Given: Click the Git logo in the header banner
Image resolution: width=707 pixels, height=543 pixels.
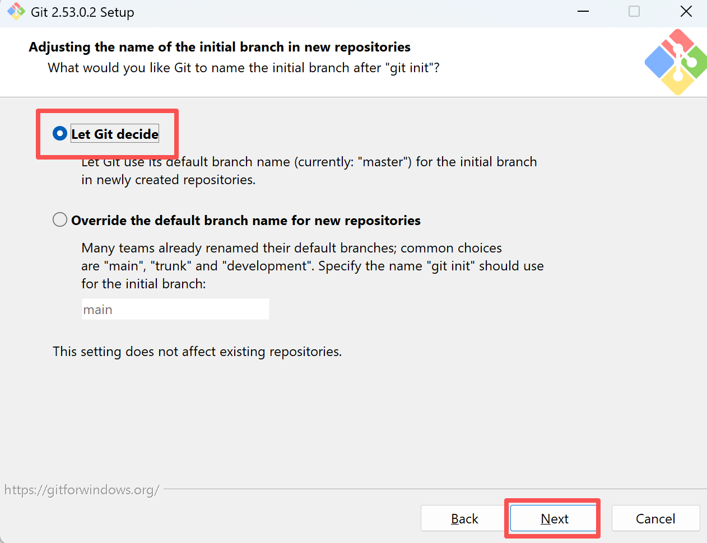Looking at the screenshot, I should click(676, 62).
